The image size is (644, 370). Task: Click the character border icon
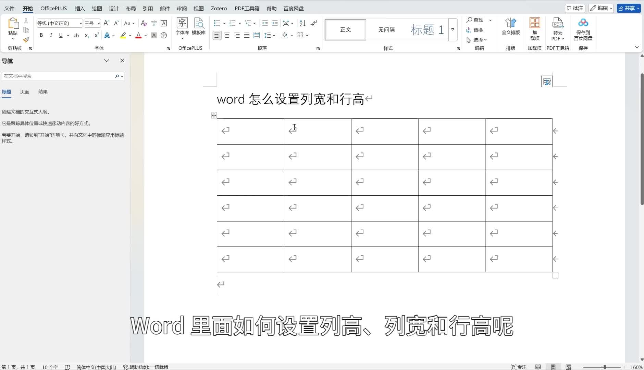point(164,23)
